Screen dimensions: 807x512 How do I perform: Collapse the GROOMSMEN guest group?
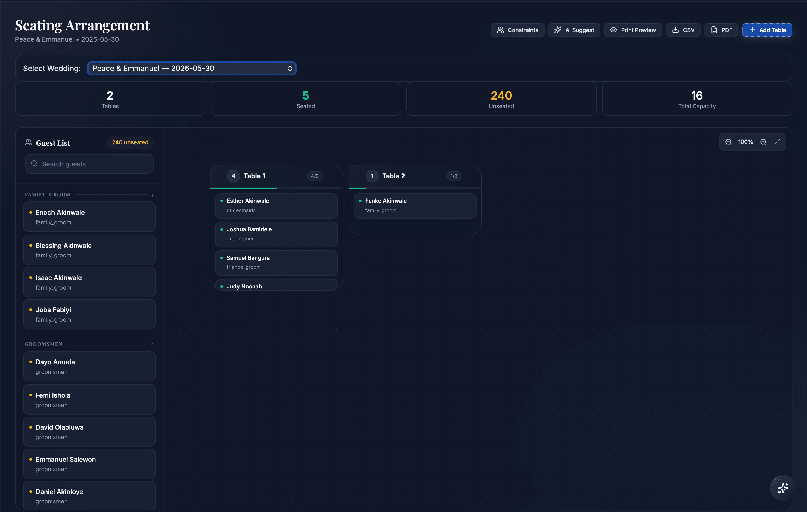tap(43, 344)
